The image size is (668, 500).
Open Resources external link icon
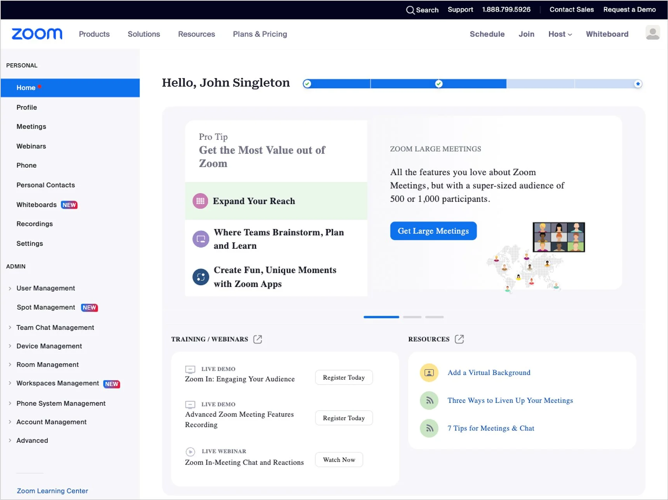[459, 339]
